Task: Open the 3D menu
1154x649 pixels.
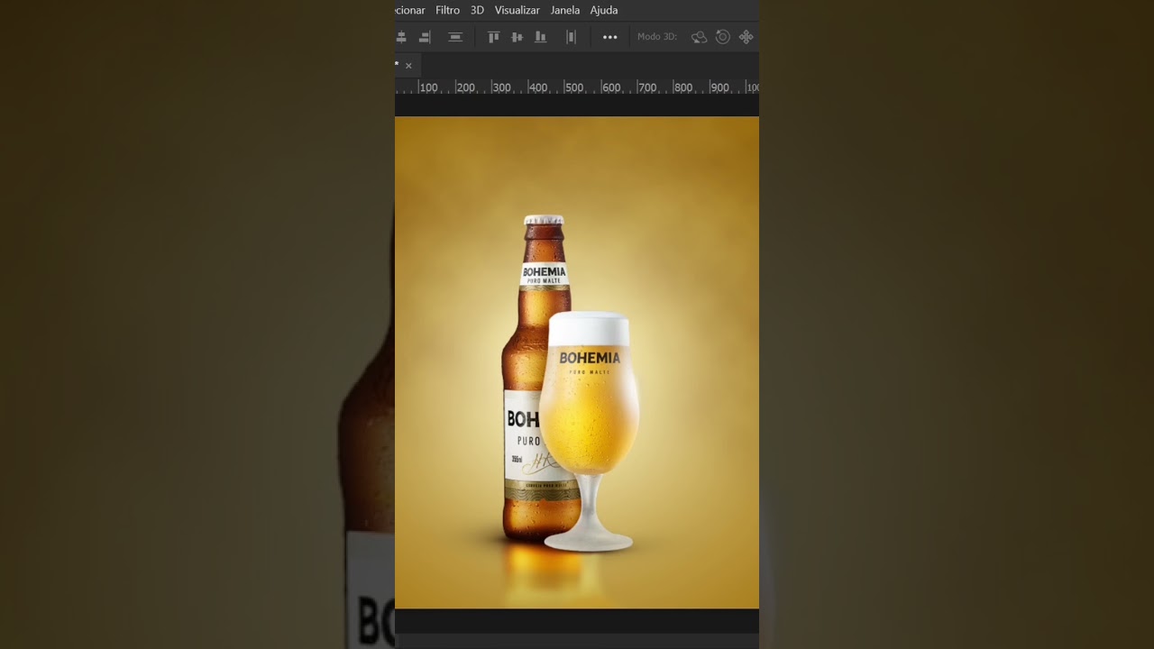Action: click(477, 10)
